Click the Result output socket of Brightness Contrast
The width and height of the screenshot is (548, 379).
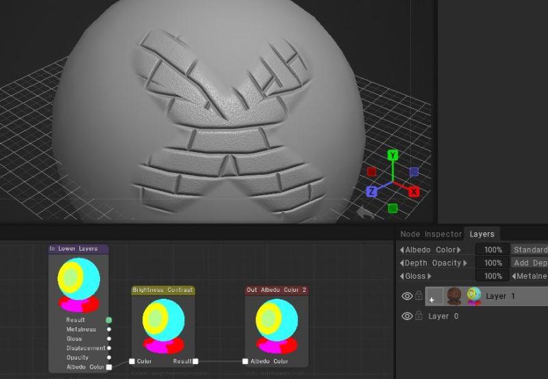click(195, 361)
